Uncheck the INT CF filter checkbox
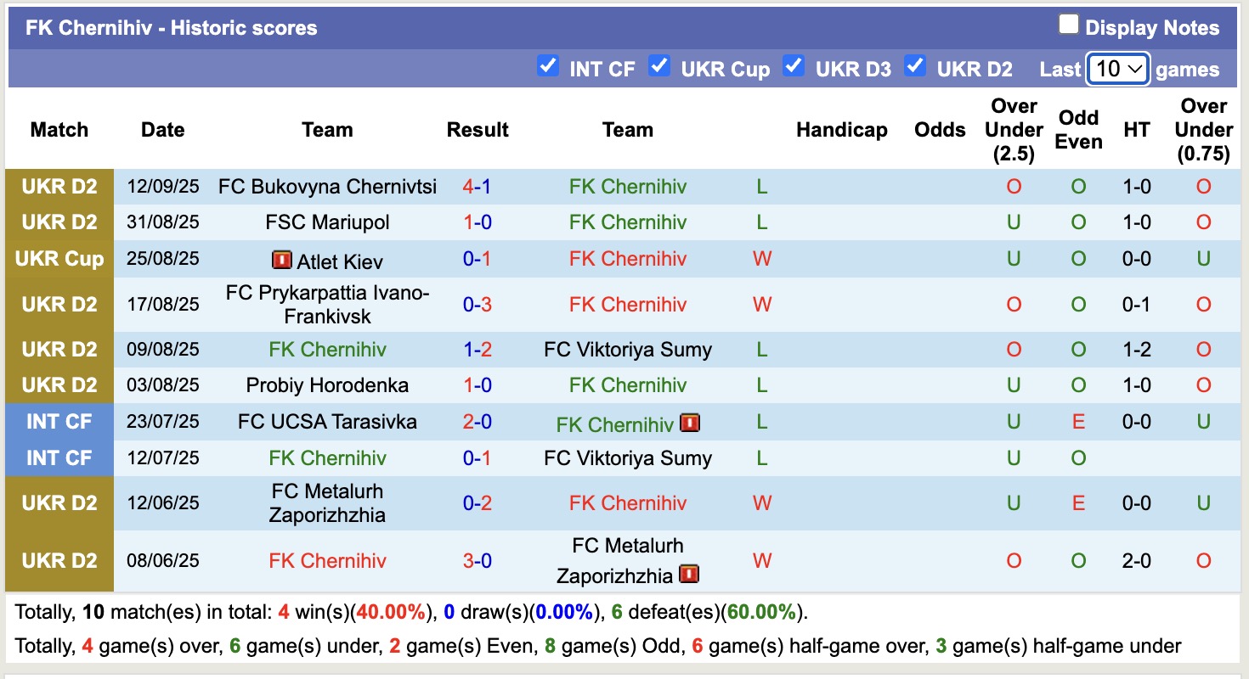1249x679 pixels. (548, 66)
